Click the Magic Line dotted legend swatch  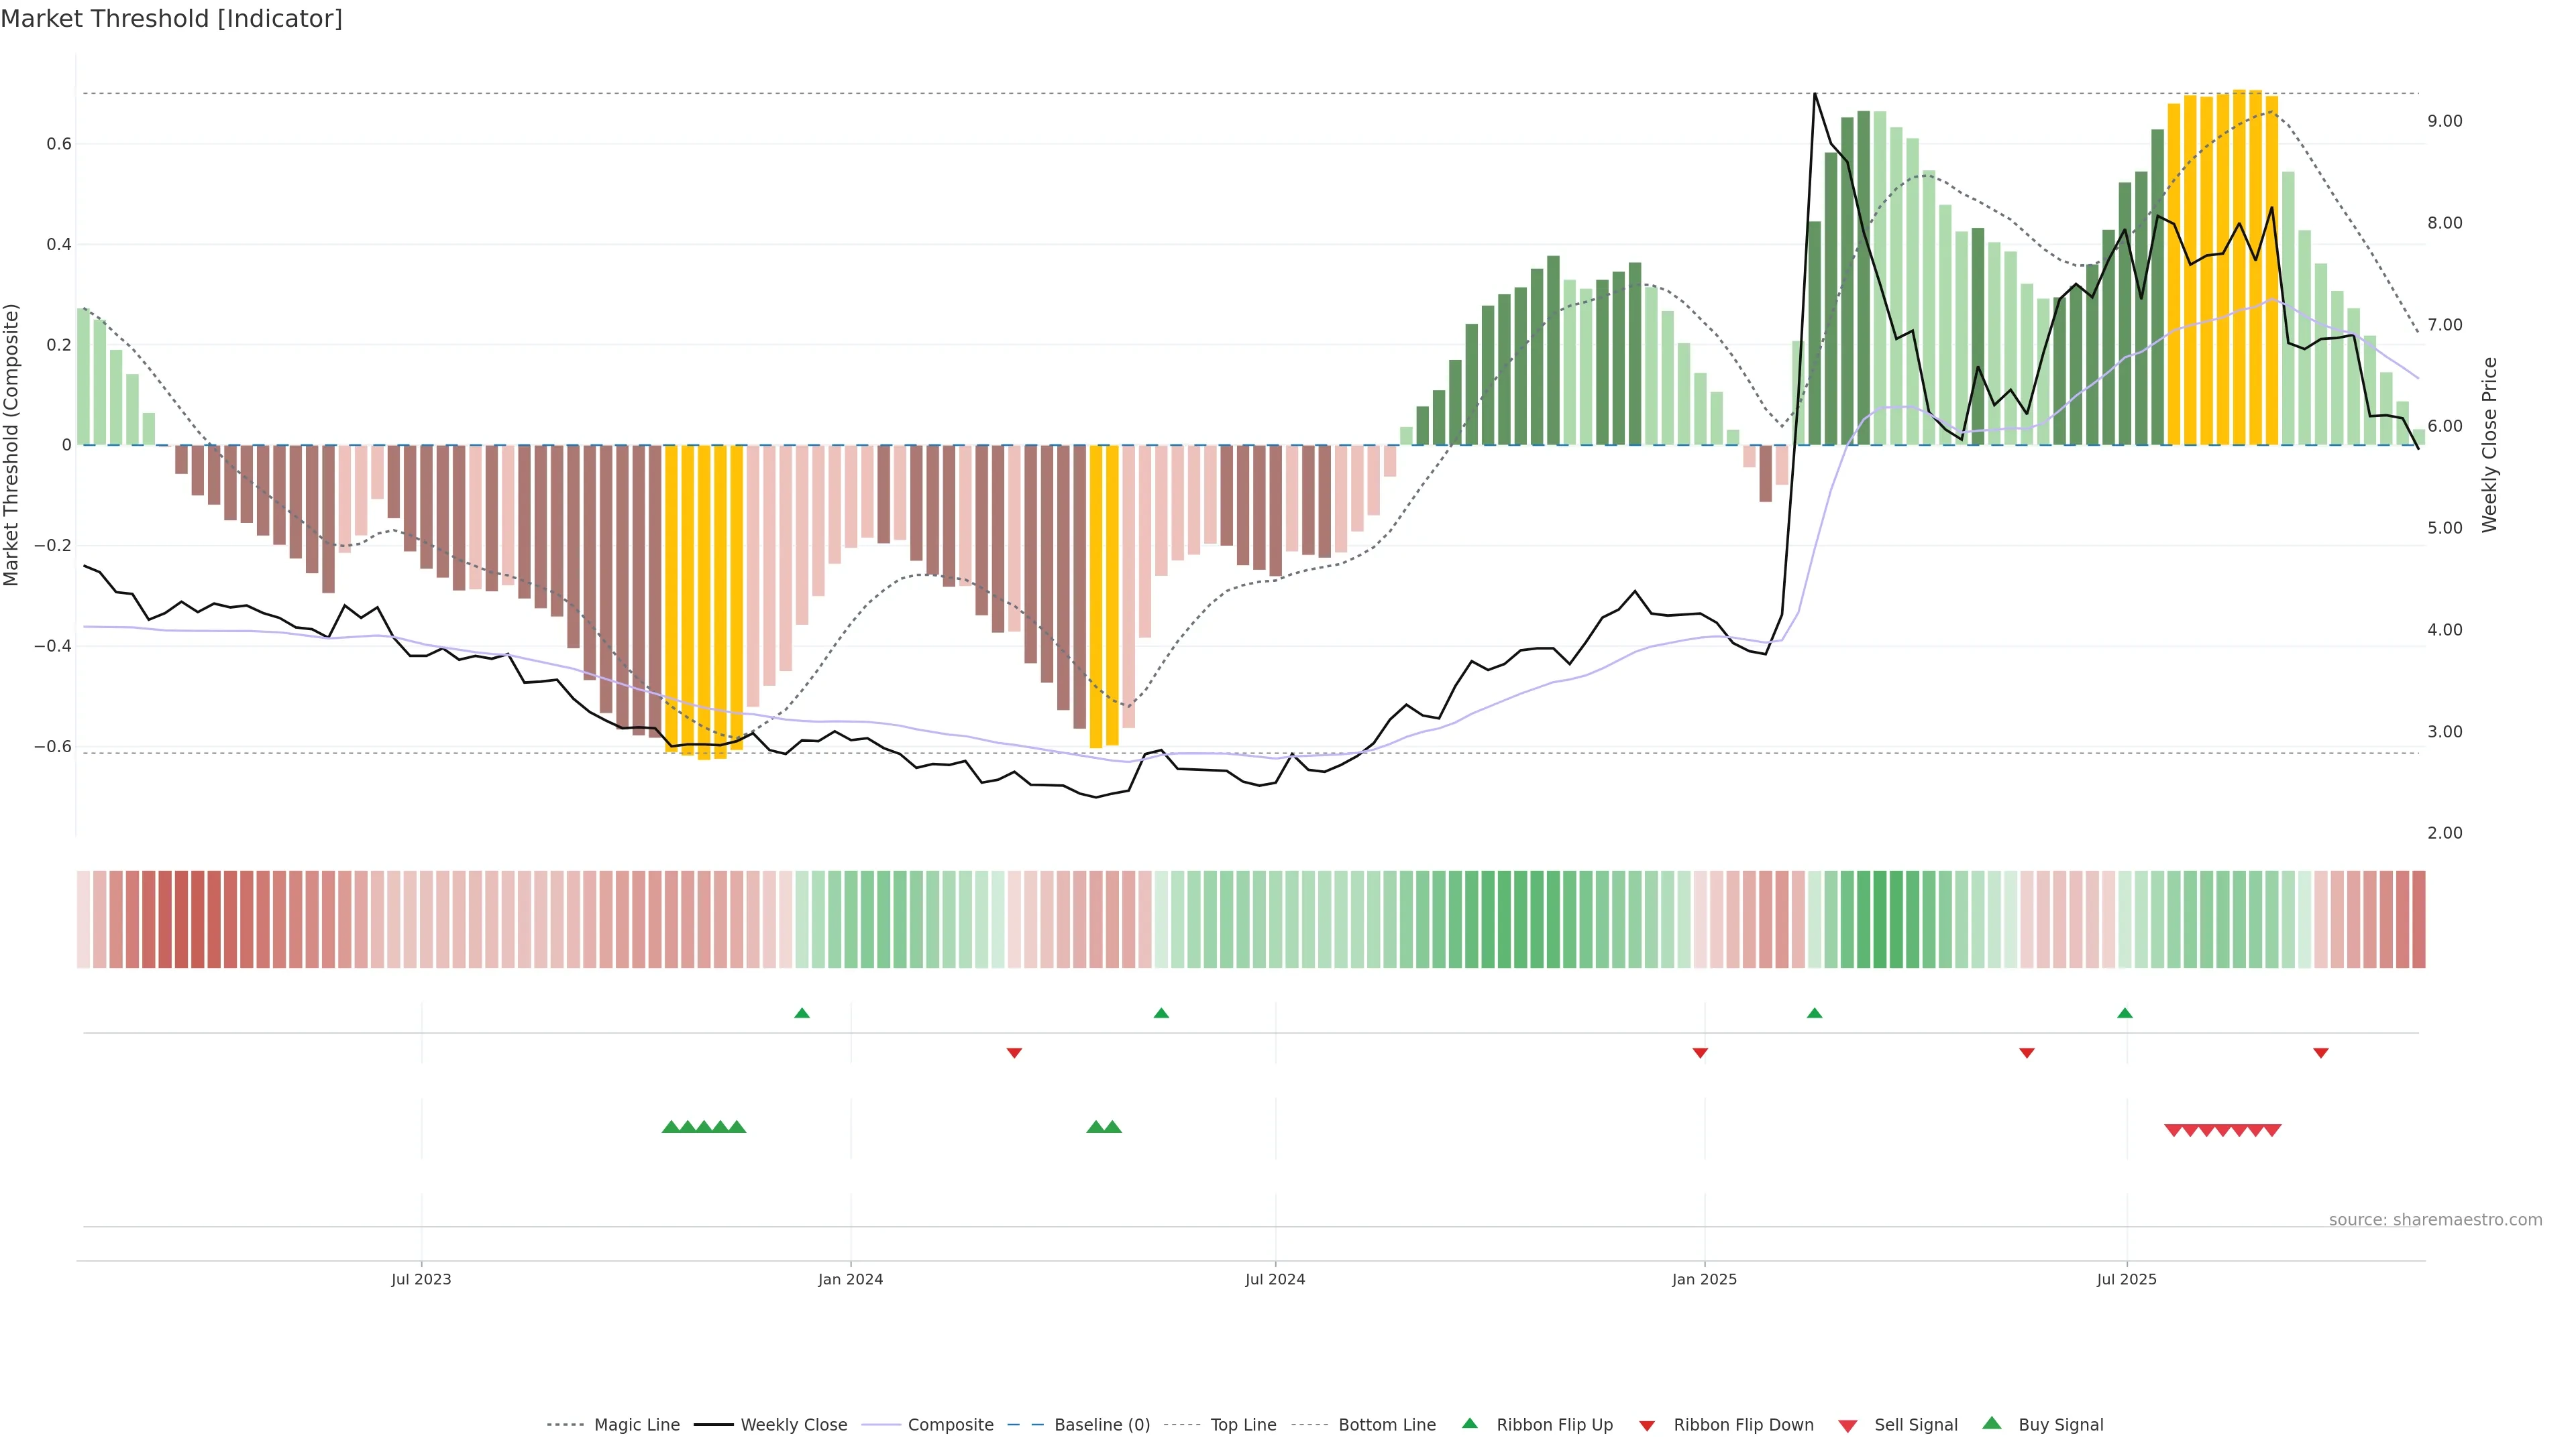click(x=565, y=1425)
